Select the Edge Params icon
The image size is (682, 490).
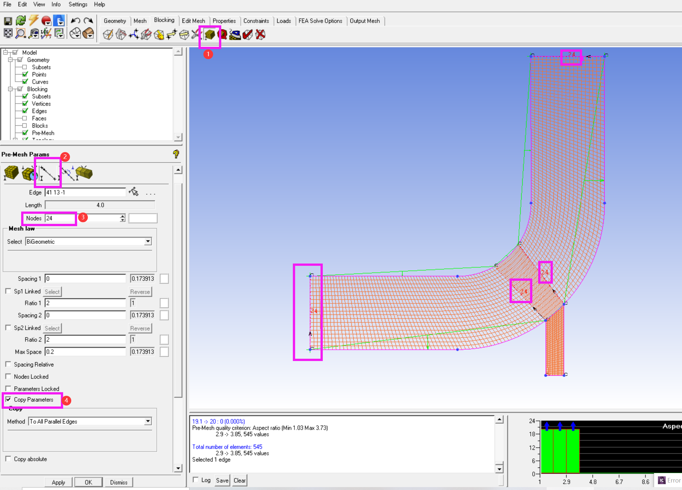48,173
